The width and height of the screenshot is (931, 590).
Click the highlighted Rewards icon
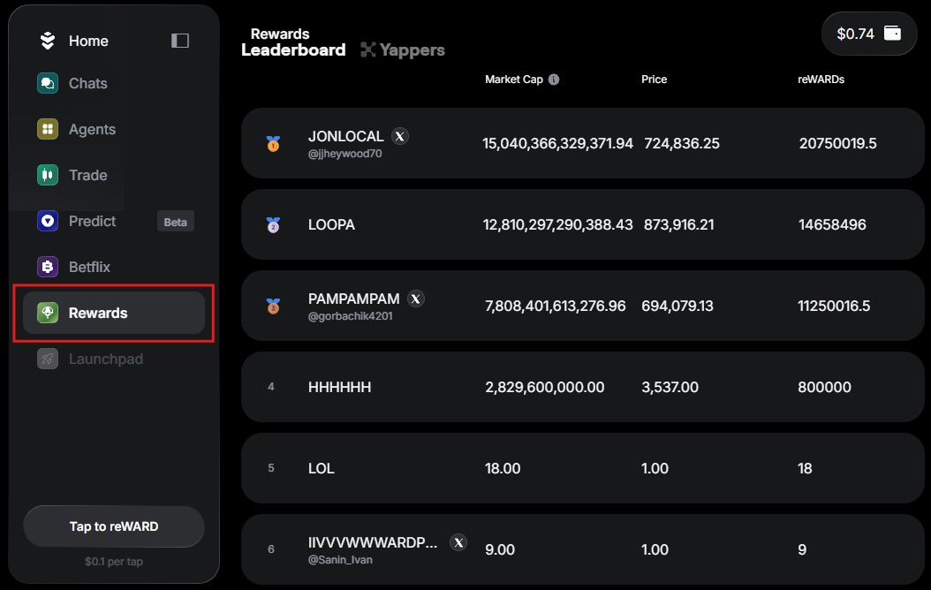tap(47, 312)
